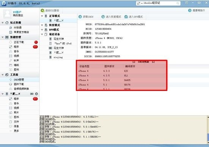Toggle the 恢复模式 group arrow
Viewport: 209px width, 147px height.
(x=42, y=25)
